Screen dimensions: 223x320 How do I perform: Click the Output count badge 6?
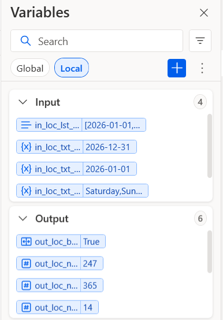point(200,218)
